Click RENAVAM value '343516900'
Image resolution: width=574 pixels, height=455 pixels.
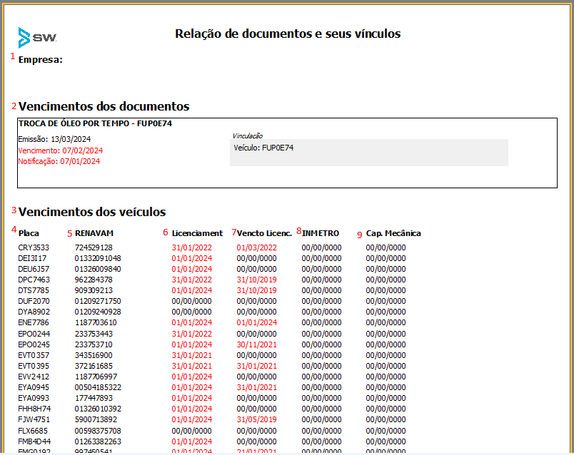click(94, 355)
